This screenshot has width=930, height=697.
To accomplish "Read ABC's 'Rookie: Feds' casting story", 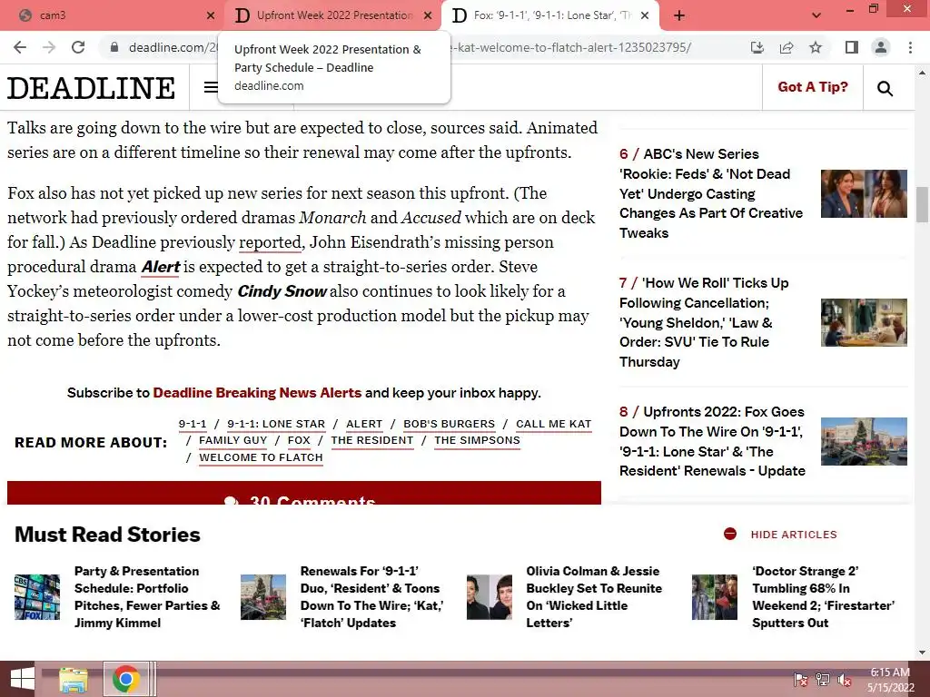I will click(711, 193).
